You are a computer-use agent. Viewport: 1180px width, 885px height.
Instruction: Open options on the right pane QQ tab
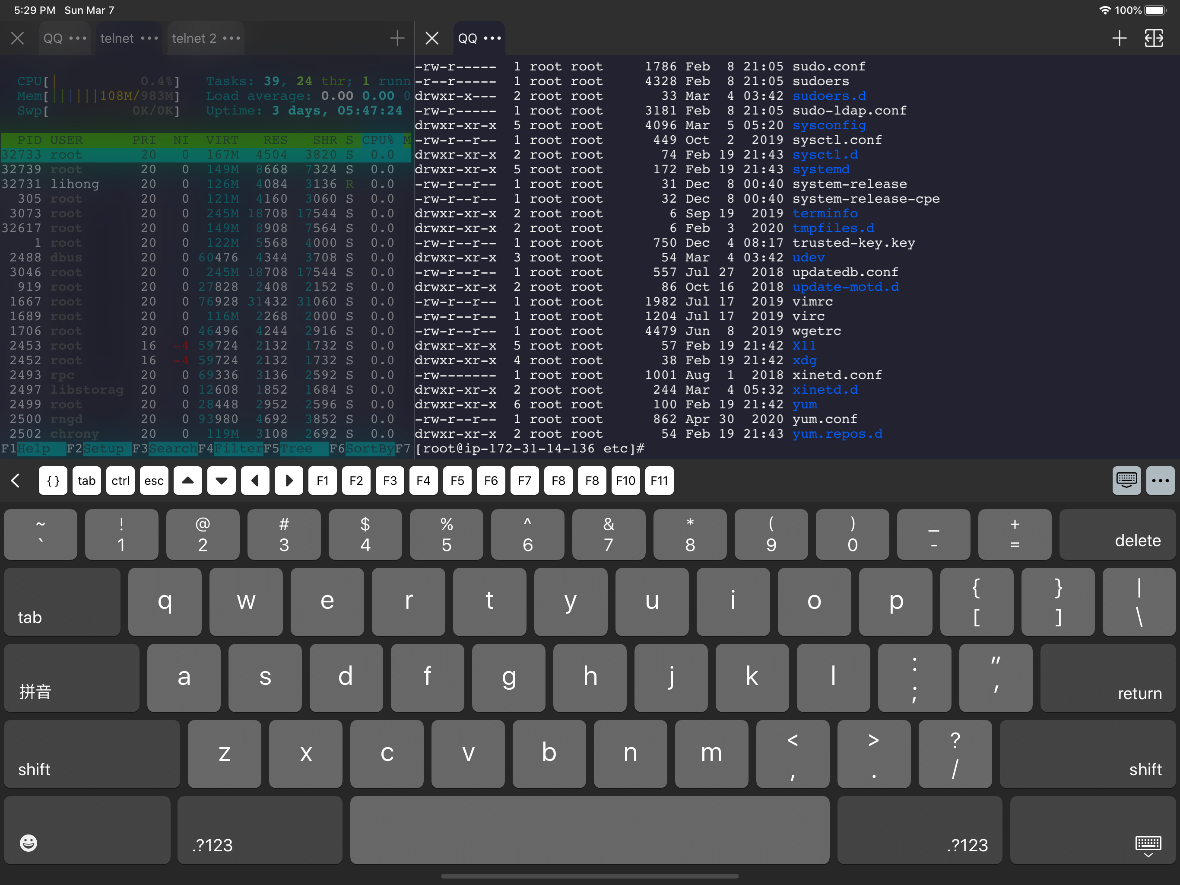point(492,38)
